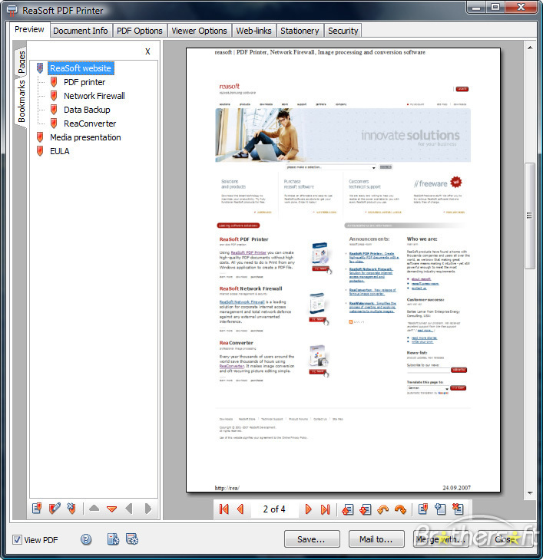Click the bookmark indent right arrow

[148, 508]
